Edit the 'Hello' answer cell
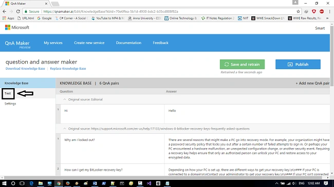This screenshot has width=334, height=187. [247, 114]
